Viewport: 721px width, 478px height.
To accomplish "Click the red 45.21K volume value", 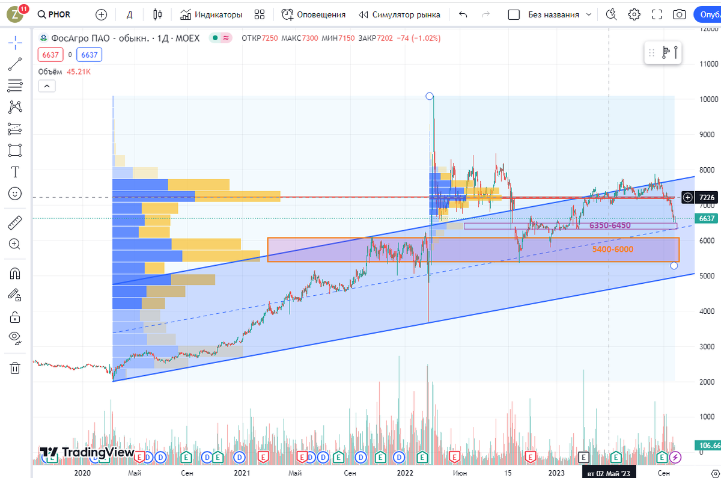I will (79, 72).
